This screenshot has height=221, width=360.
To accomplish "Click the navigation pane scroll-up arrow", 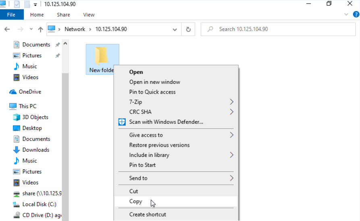I will pyautogui.click(x=65, y=44).
